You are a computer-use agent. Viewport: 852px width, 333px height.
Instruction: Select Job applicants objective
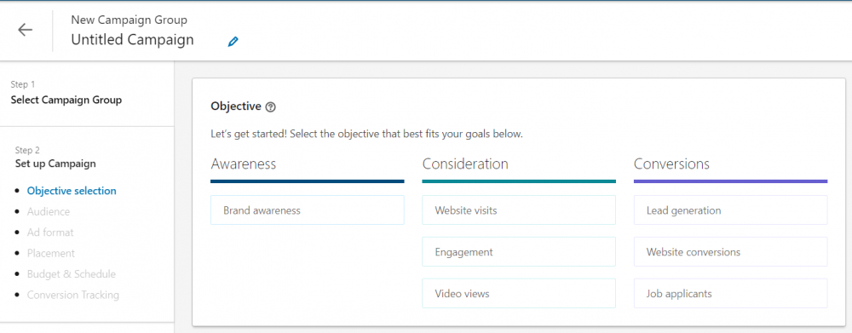(x=731, y=294)
